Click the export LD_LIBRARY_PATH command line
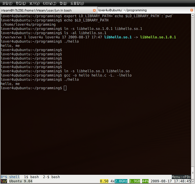This screenshot has height=184, width=195. click(x=119, y=16)
